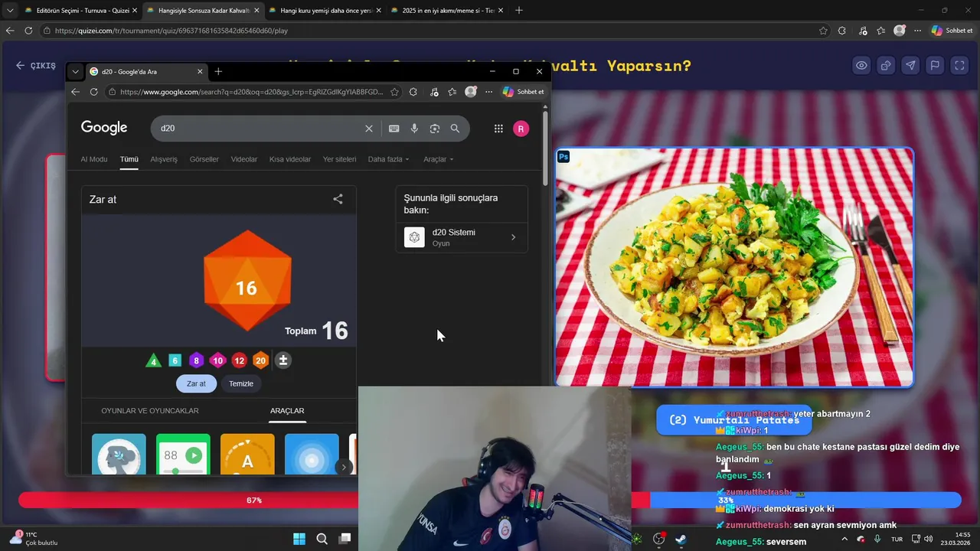Expand Daha fazla dropdown
The image size is (980, 551).
point(389,159)
